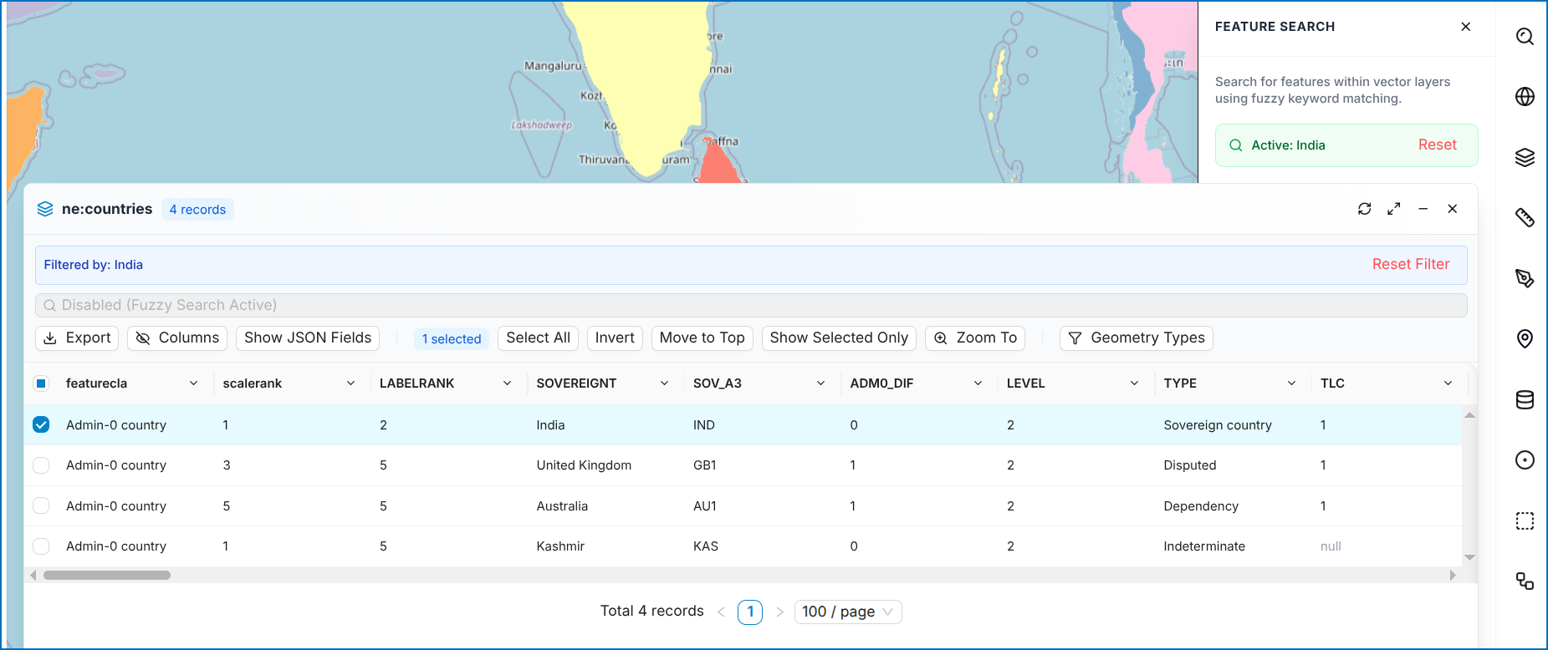Close the ne:countries table panel
Screen dimensions: 1548x650
1452,209
